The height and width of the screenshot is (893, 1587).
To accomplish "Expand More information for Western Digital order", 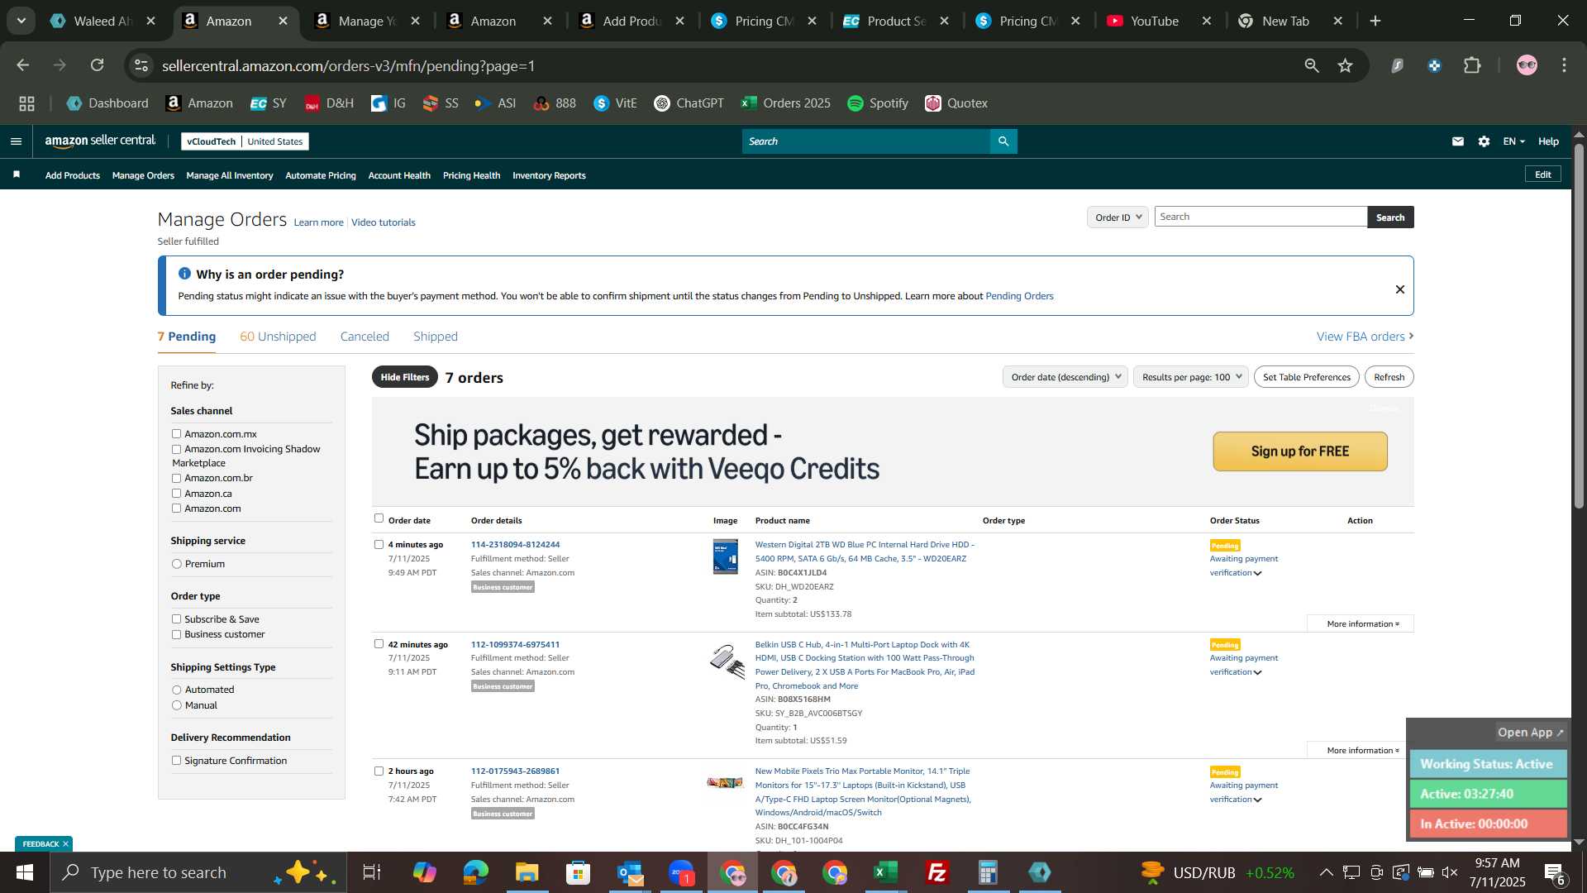I will coord(1362,623).
